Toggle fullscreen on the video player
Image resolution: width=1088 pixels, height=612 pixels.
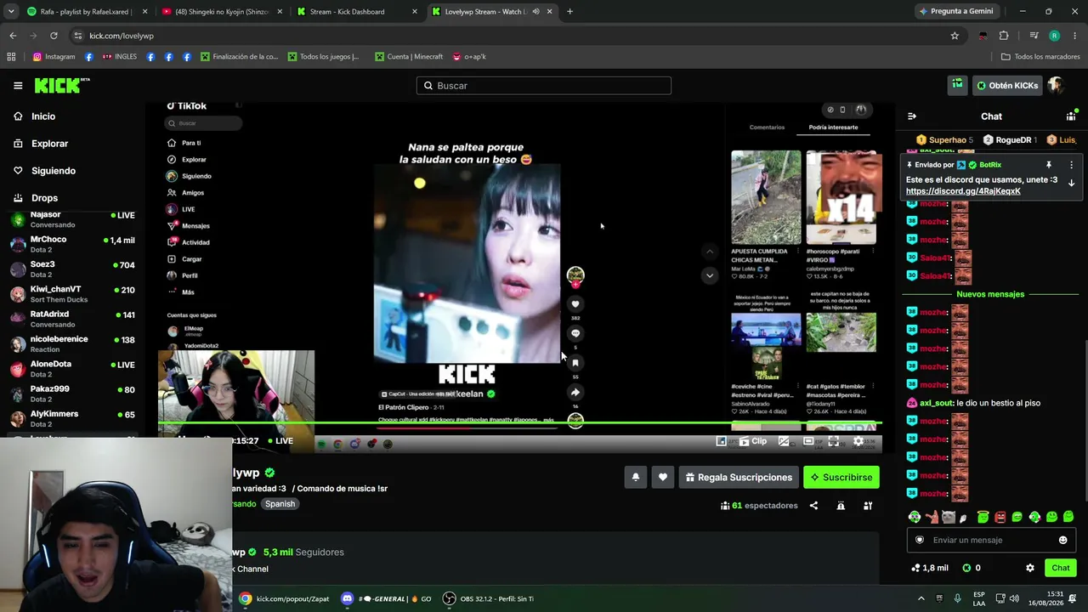pos(834,441)
